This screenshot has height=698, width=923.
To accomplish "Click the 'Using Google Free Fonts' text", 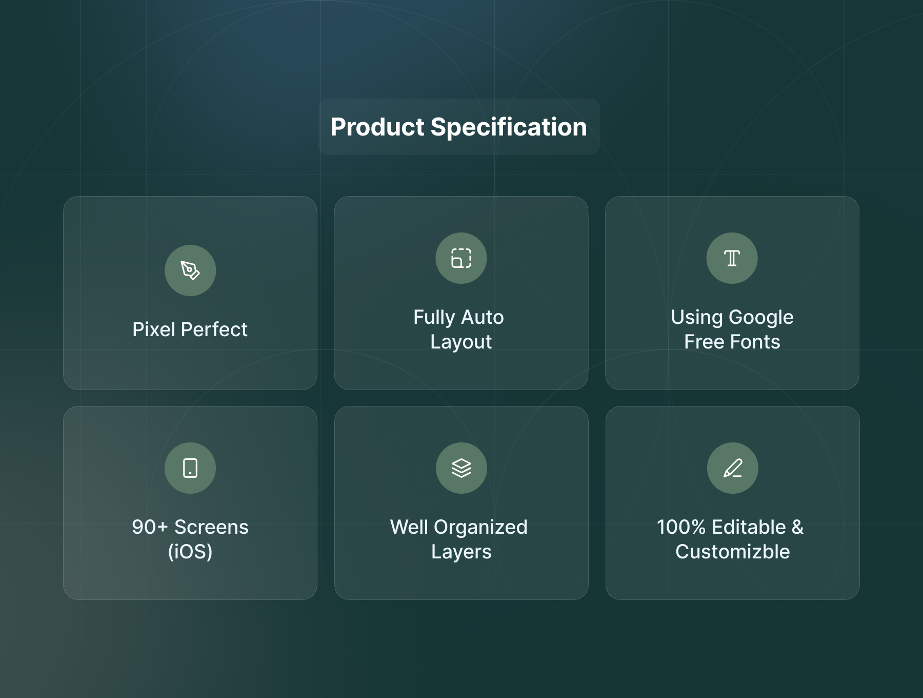I will [732, 329].
